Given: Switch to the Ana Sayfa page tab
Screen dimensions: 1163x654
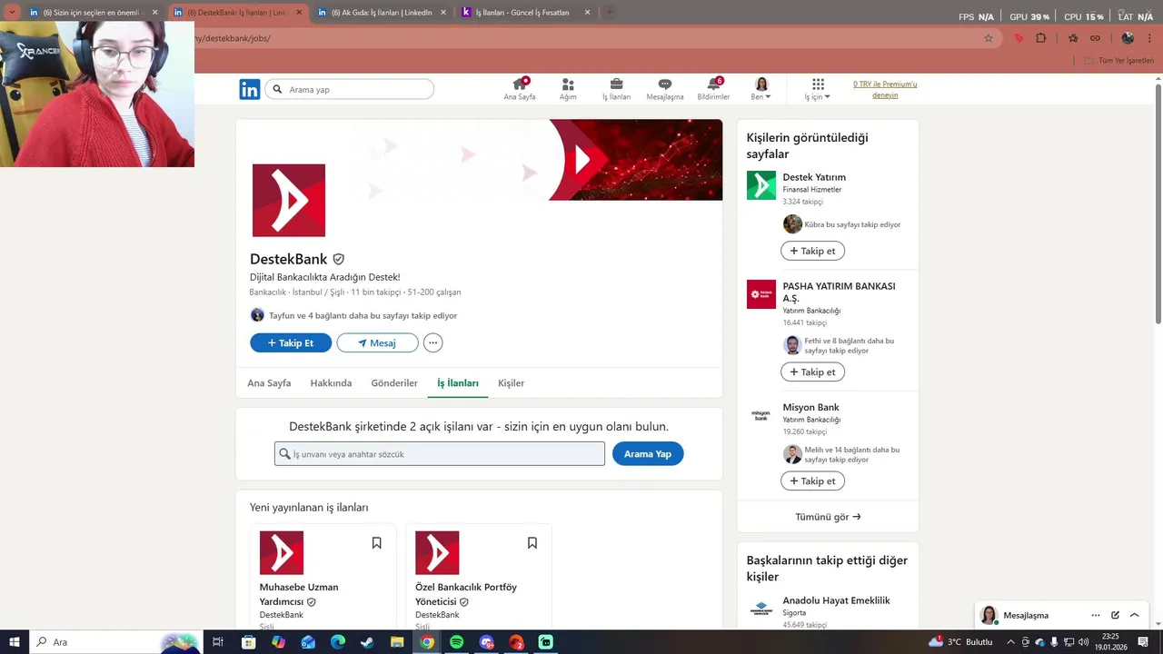Looking at the screenshot, I should point(269,382).
